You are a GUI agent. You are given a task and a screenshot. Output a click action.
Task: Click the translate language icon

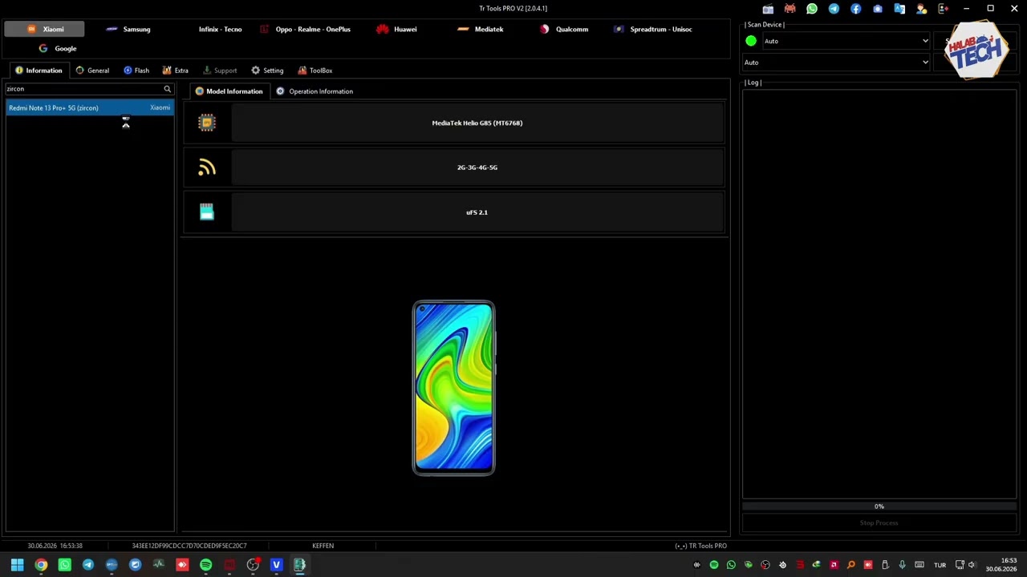[x=899, y=9]
